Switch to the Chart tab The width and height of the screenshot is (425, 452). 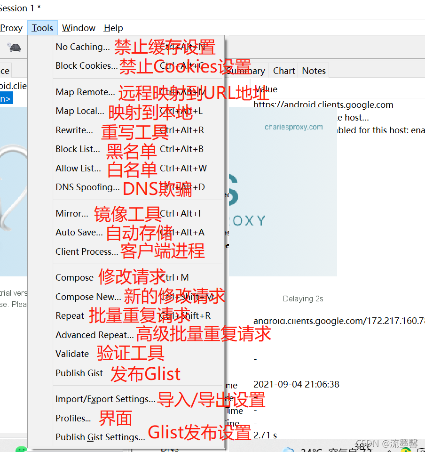pos(283,71)
